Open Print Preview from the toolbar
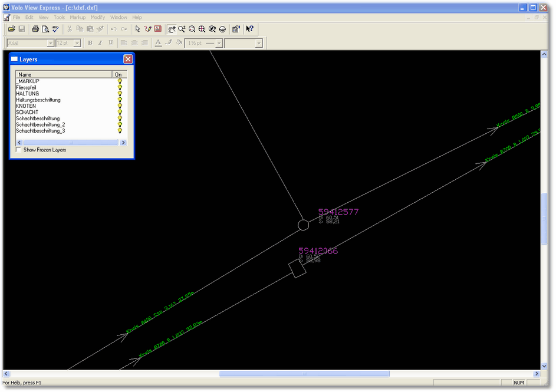This screenshot has width=556, height=392. [x=45, y=29]
